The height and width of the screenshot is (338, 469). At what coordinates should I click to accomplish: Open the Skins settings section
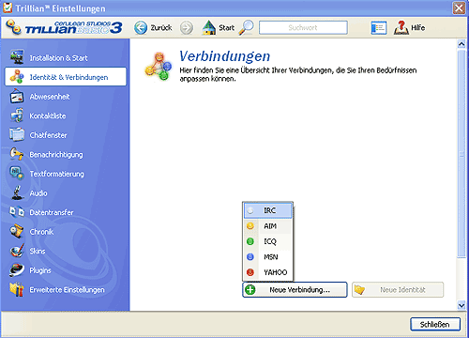click(x=66, y=251)
